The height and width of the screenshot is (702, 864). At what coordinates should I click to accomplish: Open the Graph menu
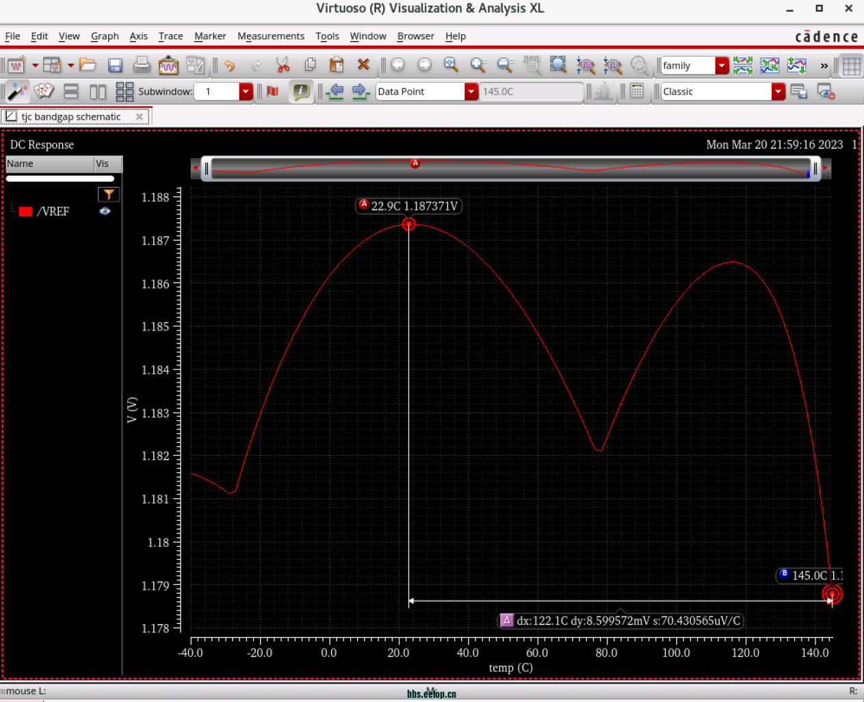point(105,36)
